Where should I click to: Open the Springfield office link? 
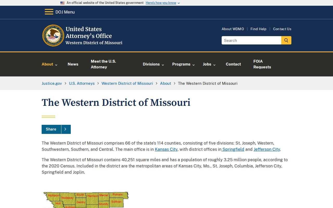click(233, 149)
